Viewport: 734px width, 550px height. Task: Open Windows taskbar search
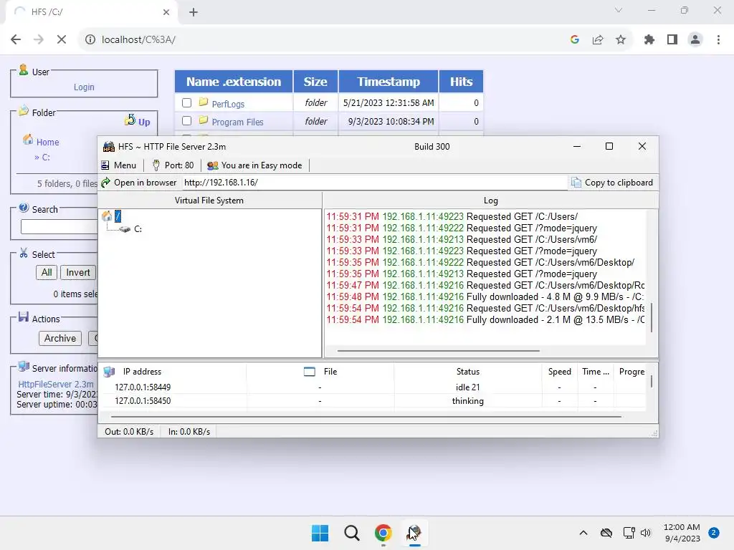(351, 533)
